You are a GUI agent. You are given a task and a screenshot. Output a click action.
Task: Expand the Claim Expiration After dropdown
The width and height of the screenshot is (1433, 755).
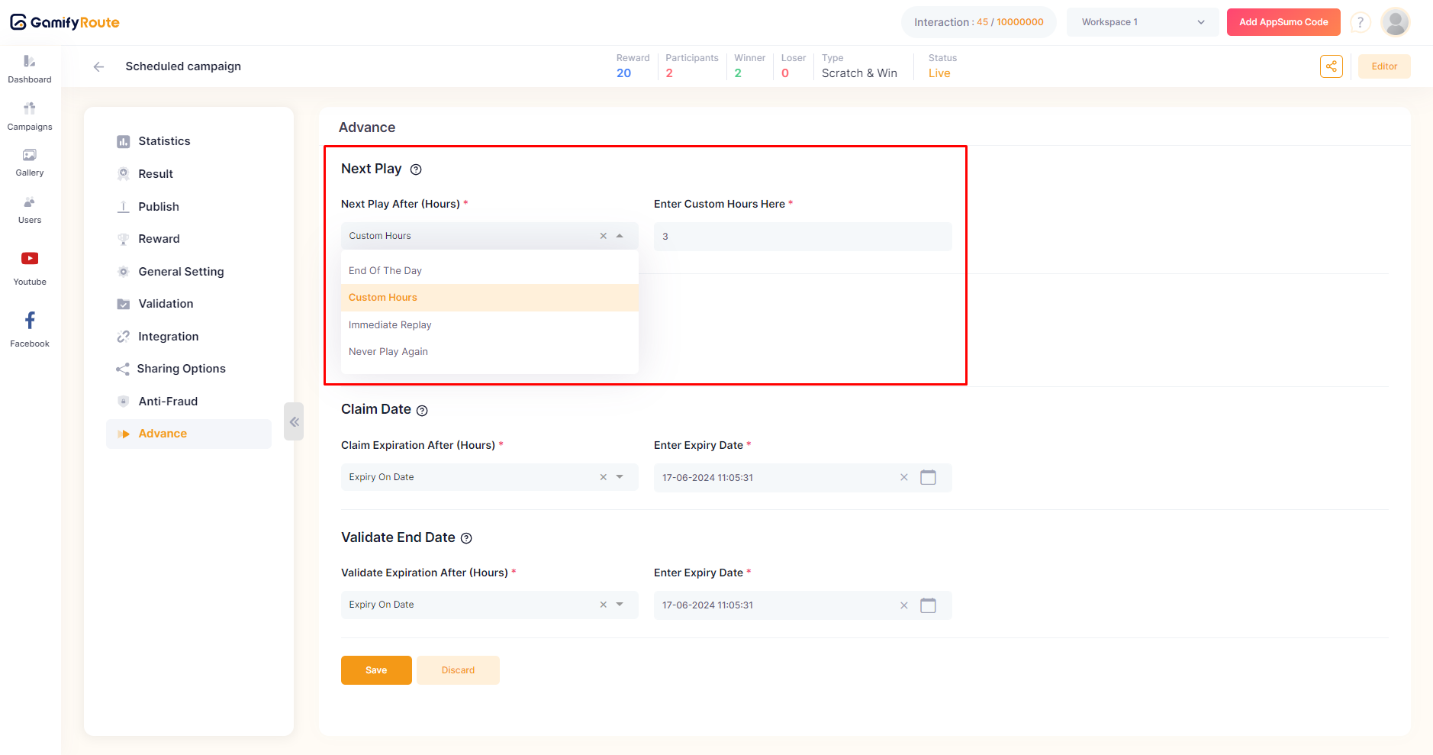[620, 477]
